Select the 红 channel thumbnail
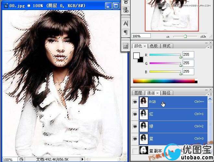 (x=144, y=114)
